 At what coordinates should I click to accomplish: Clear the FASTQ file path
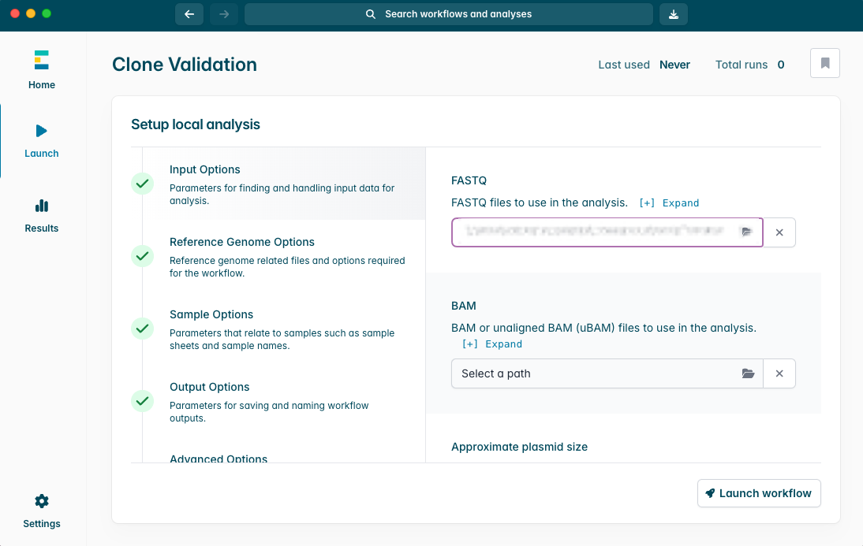click(779, 232)
